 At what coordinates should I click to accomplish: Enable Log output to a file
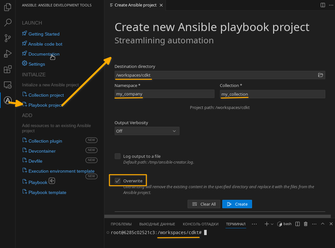click(118, 156)
